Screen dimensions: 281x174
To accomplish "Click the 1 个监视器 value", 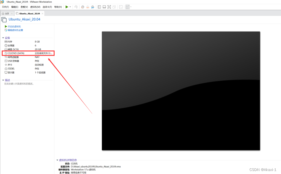I will [x=40, y=72].
